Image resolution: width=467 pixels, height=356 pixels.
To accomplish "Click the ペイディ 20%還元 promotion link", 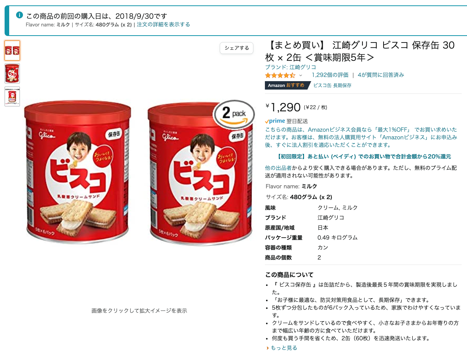I will tap(363, 156).
